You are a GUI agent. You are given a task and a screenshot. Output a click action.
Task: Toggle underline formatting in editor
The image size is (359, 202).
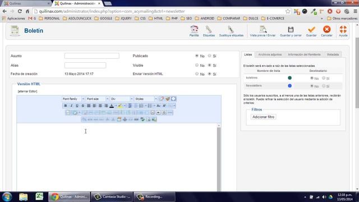point(77,105)
